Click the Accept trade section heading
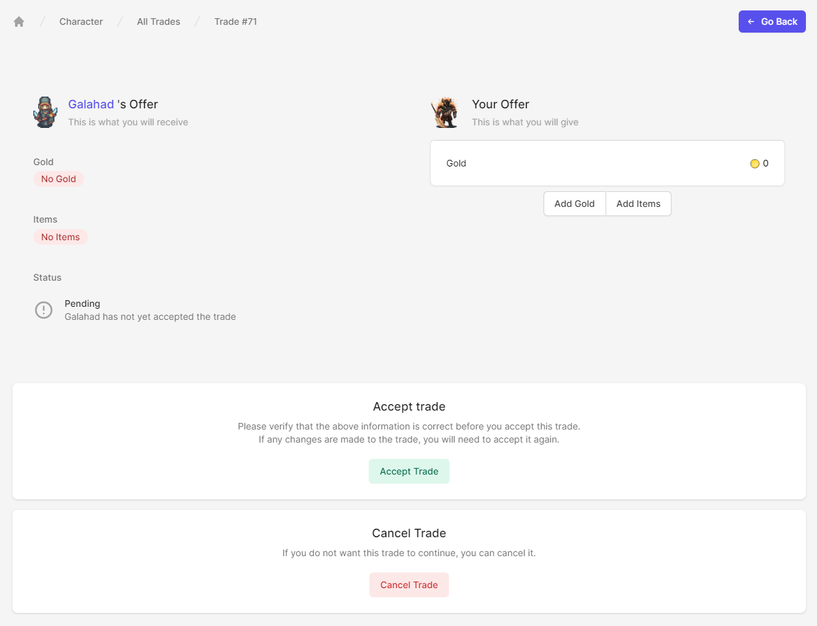This screenshot has width=817, height=626. click(409, 407)
